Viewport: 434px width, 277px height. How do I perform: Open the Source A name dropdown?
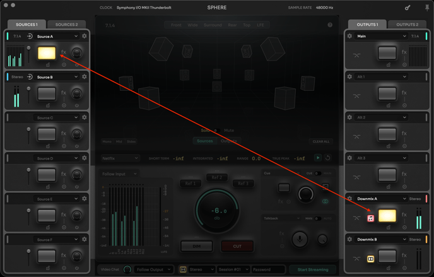(x=57, y=37)
